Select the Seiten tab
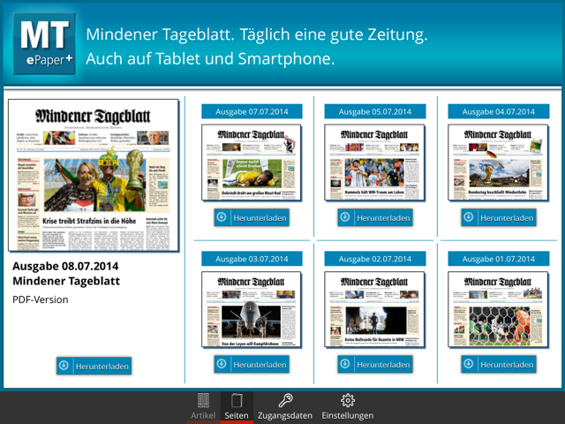This screenshot has height=424, width=565. (x=237, y=406)
